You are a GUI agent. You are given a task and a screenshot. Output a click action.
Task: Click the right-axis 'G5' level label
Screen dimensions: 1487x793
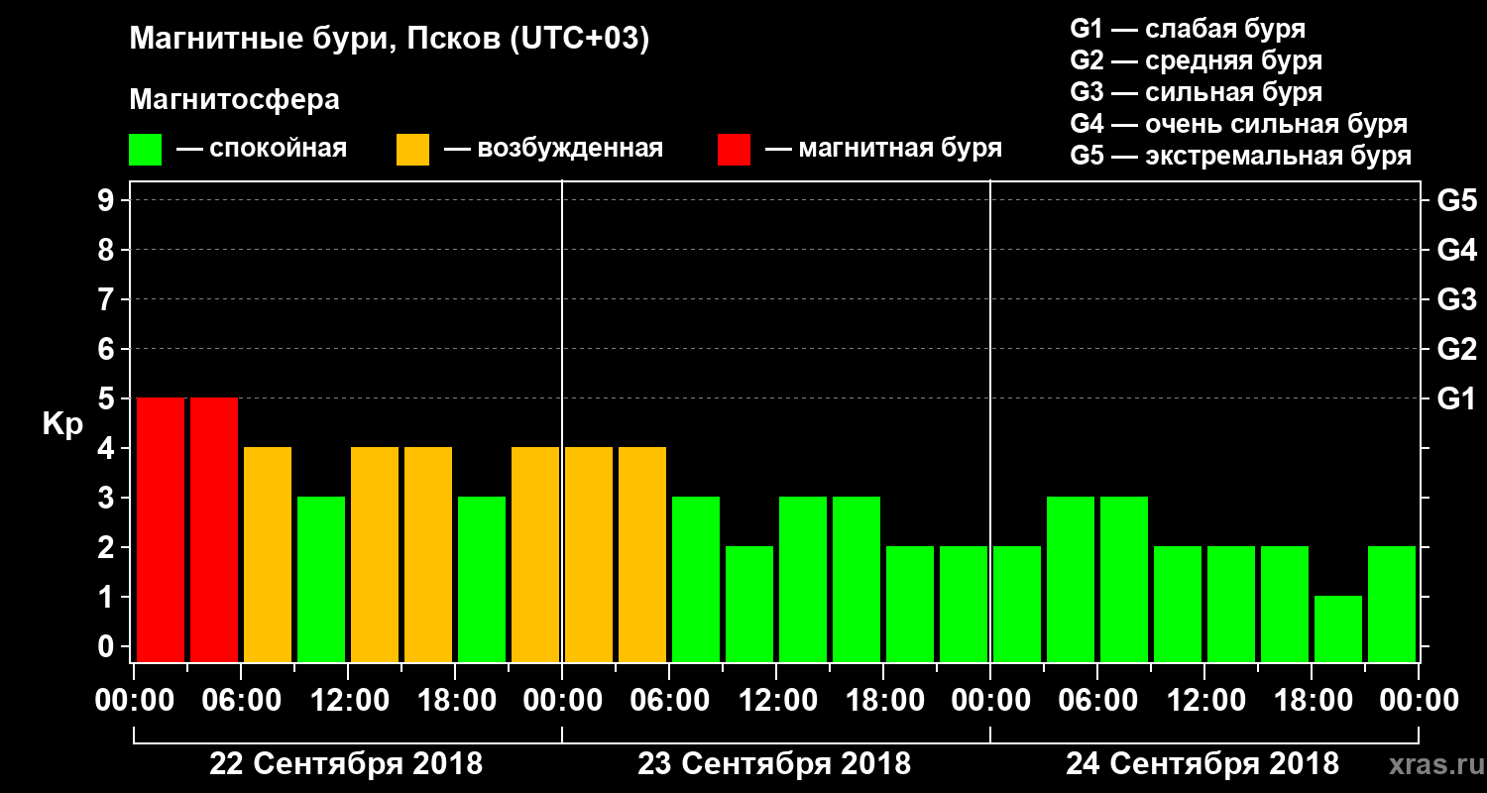1457,201
